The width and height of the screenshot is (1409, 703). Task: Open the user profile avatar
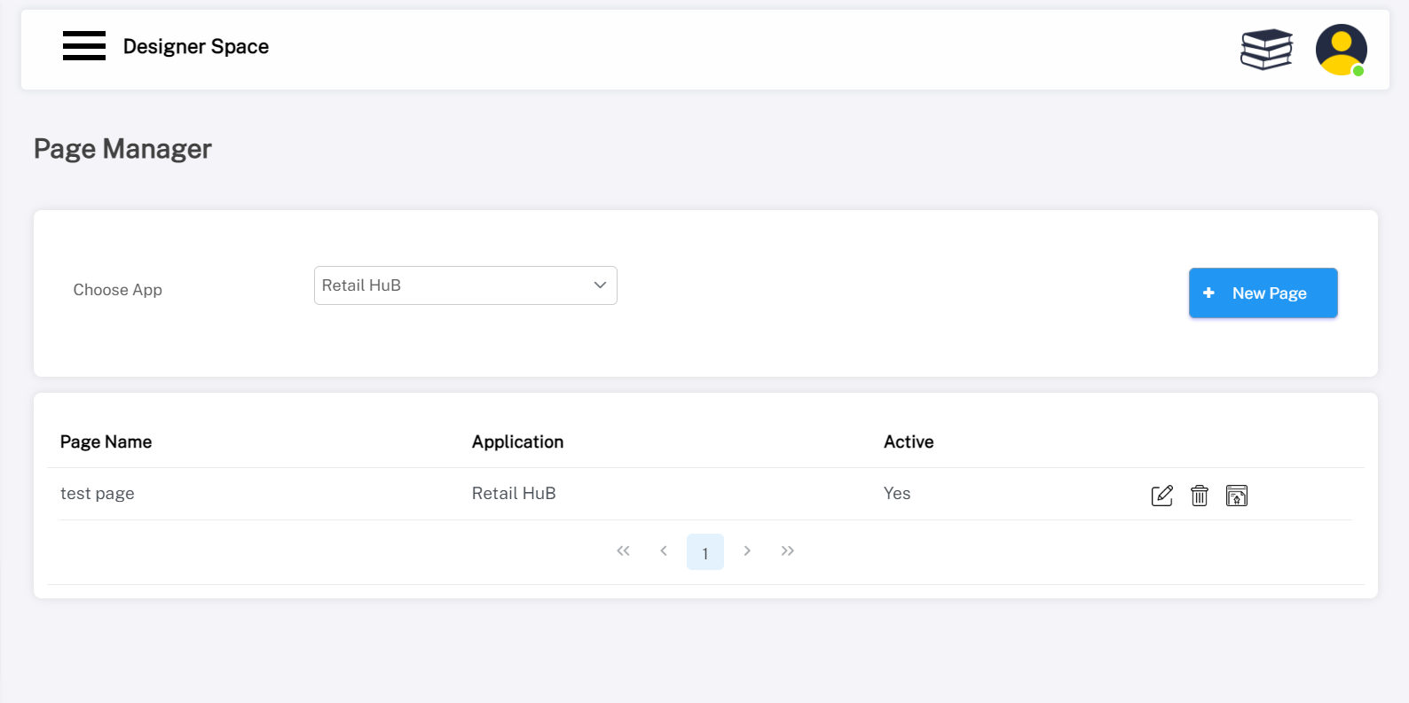pyautogui.click(x=1340, y=49)
